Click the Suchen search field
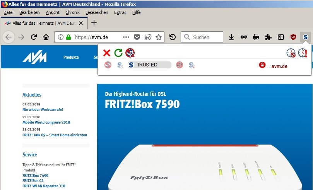The width and height of the screenshot is (313, 190). (202, 37)
